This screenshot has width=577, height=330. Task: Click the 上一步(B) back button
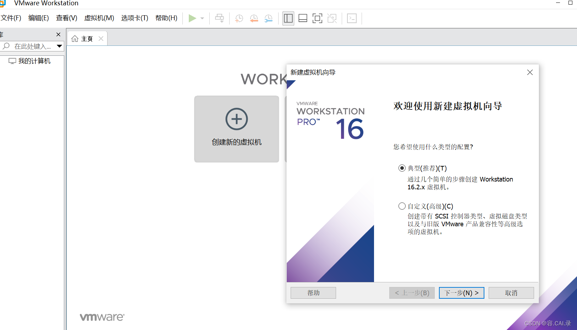pos(412,293)
